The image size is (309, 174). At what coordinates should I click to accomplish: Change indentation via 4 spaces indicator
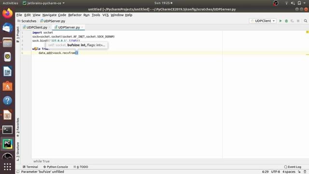pyautogui.click(x=289, y=172)
